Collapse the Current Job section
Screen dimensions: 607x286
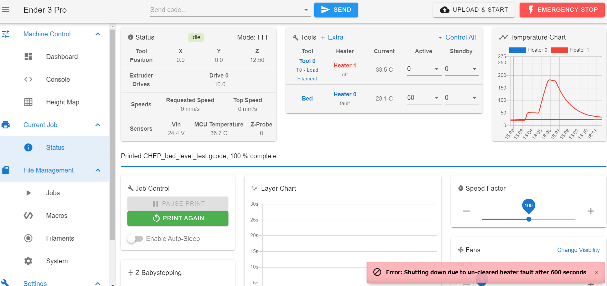click(98, 125)
